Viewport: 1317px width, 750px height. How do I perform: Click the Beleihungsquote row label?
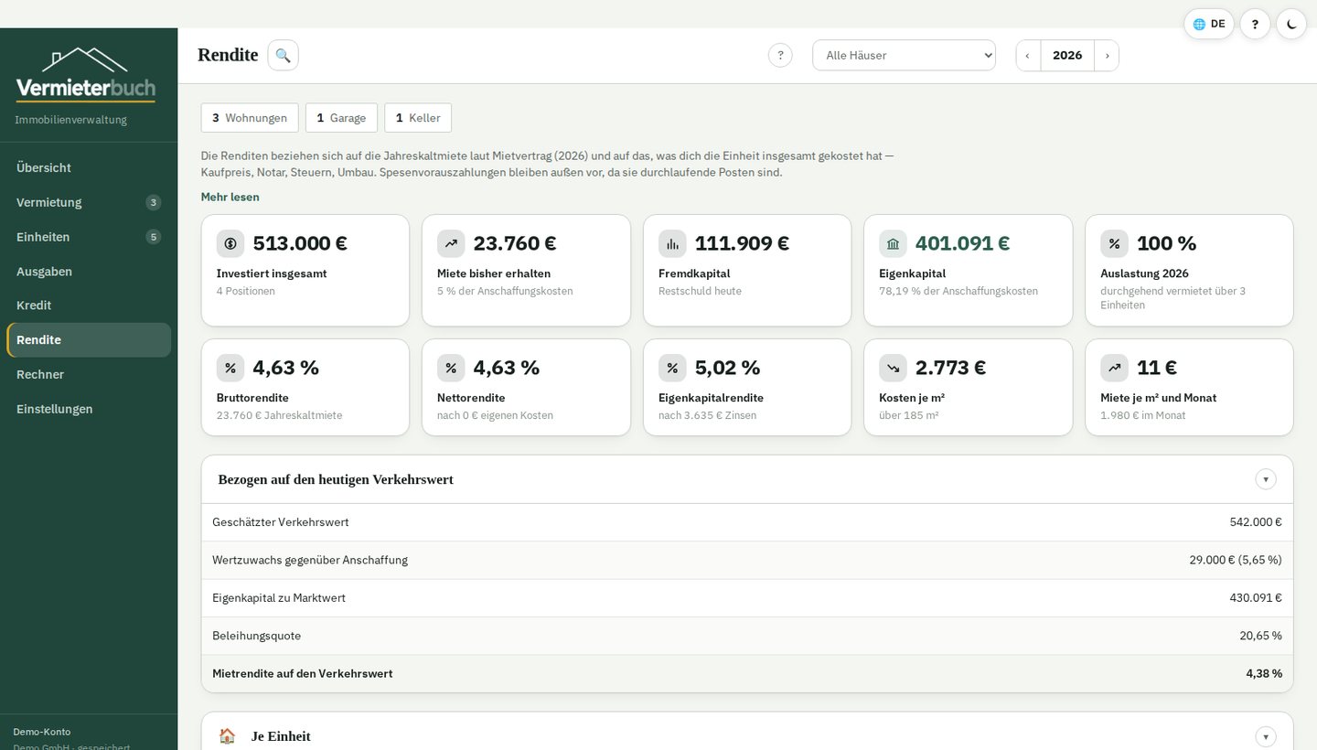pos(256,636)
